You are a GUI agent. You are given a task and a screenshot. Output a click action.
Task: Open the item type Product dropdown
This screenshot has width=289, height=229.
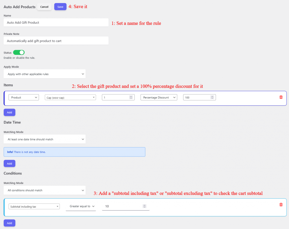click(23, 97)
